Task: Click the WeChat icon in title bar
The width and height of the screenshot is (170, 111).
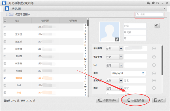Action: click(x=148, y=3)
